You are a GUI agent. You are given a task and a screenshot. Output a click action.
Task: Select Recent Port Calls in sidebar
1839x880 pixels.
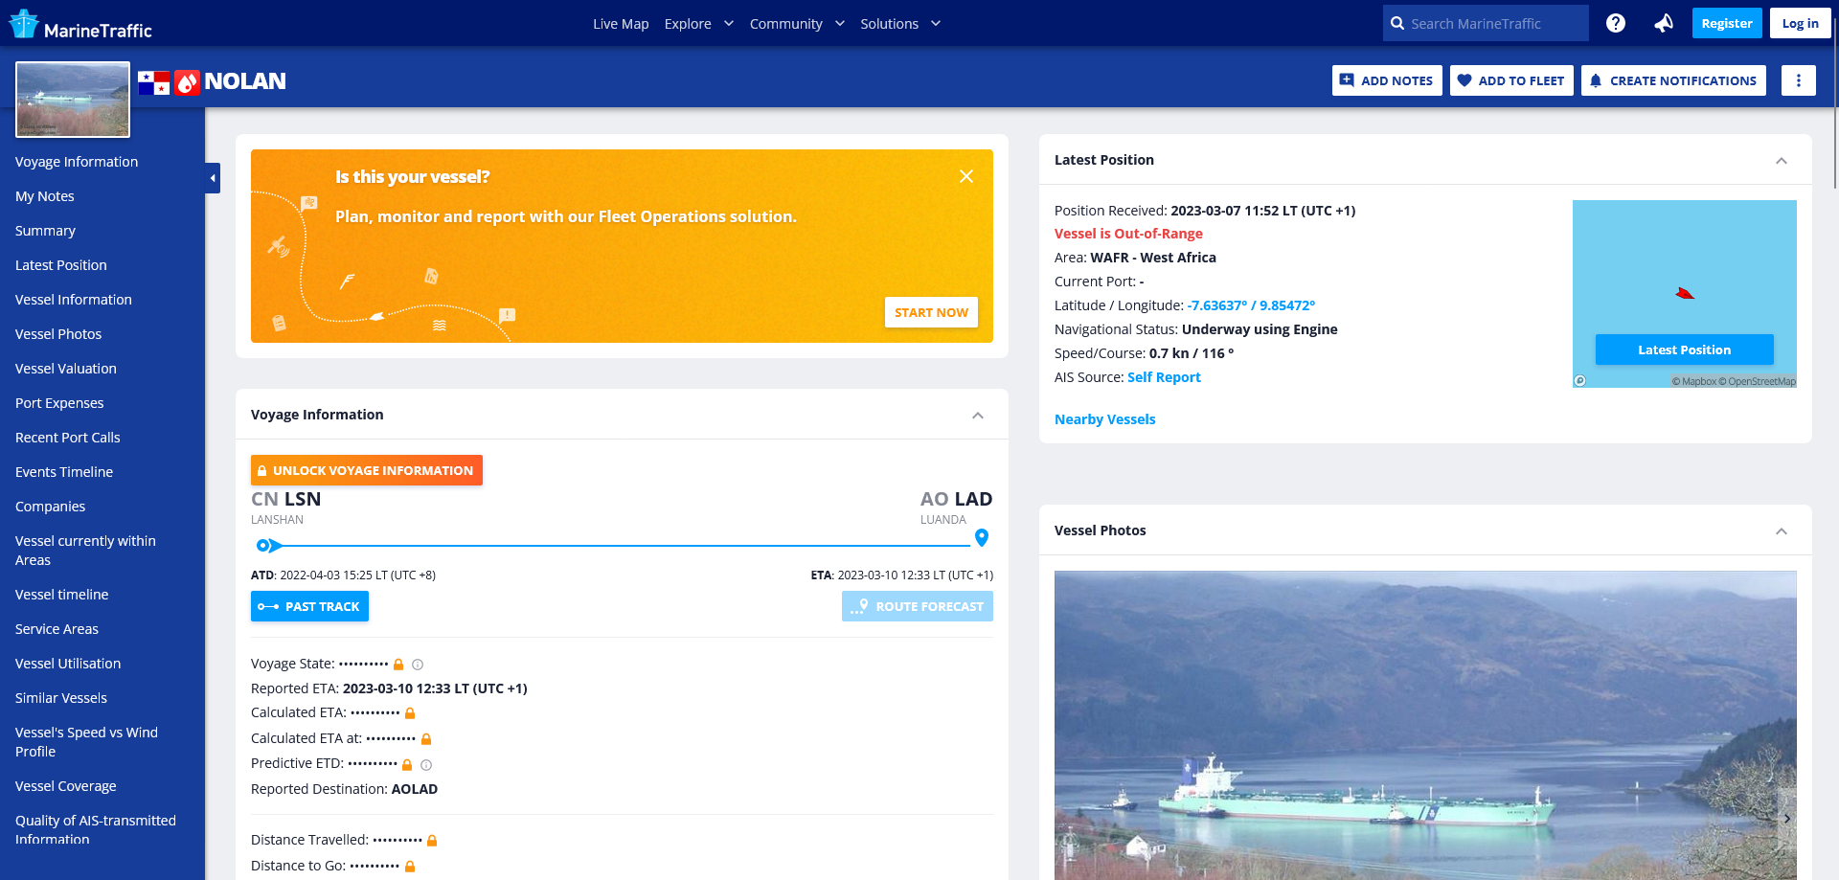point(68,438)
